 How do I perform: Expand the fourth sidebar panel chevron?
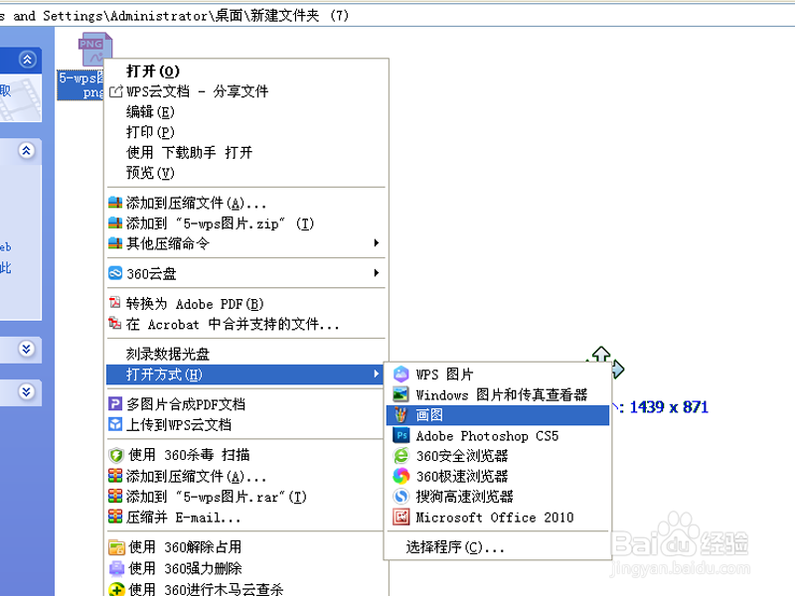click(x=27, y=391)
